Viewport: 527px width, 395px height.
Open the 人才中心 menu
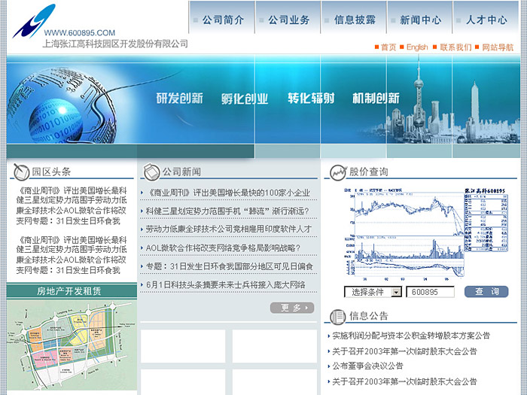tap(486, 20)
